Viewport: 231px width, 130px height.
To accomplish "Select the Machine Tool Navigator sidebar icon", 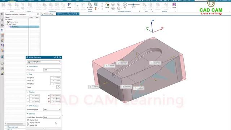I will click(x=2, y=35).
